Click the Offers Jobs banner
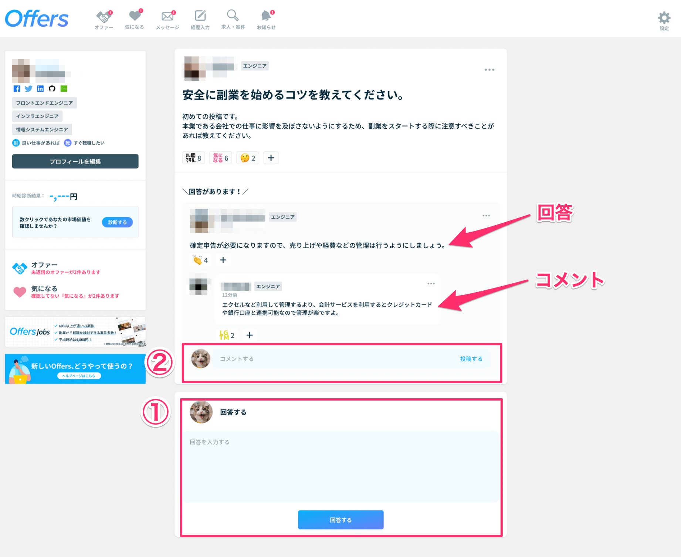This screenshot has width=681, height=557. (x=75, y=332)
